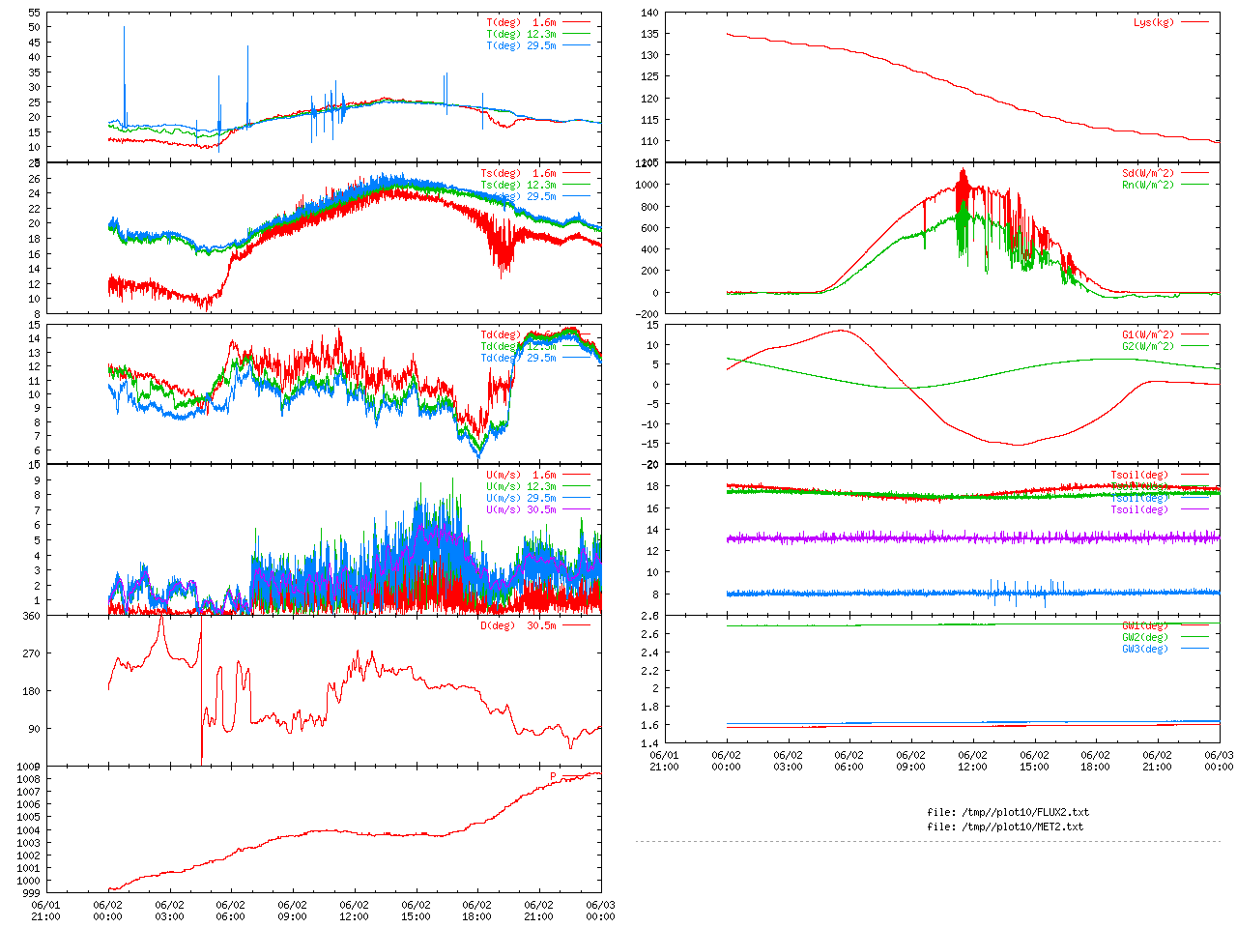Screen dimensions: 1237x928
Task: Click the 'G1(W/m^2)' legend label
Action: tap(1148, 335)
